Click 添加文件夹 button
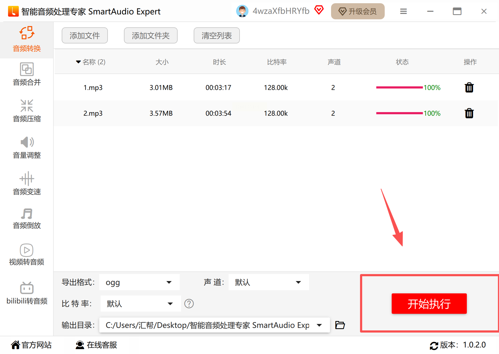Screen dimensions: 499x354 point(151,35)
